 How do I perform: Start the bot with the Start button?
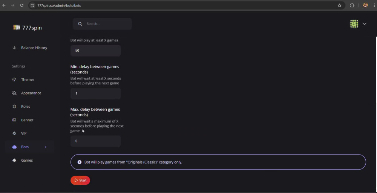point(80,180)
